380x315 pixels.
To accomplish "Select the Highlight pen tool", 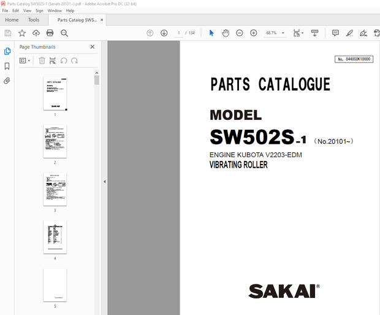I will point(349,33).
